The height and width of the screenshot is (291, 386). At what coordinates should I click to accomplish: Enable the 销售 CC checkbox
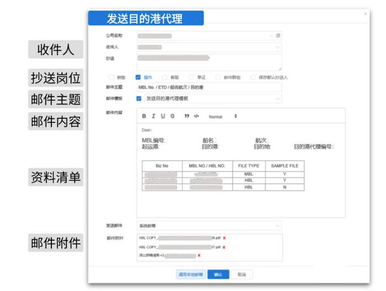tap(111, 77)
